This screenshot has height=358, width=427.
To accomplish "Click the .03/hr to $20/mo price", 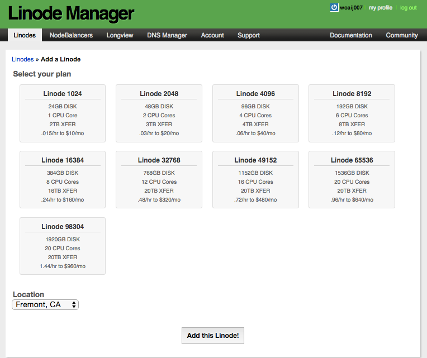I will point(159,133).
